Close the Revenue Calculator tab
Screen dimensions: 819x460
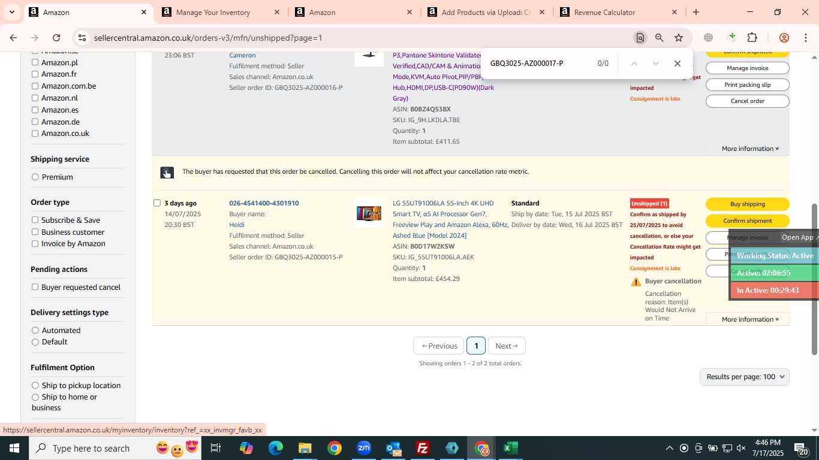(x=675, y=12)
